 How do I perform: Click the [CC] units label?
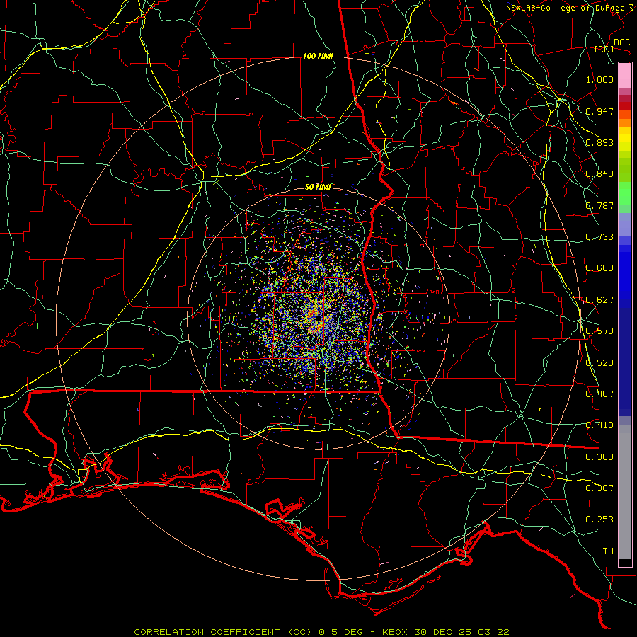coord(604,49)
